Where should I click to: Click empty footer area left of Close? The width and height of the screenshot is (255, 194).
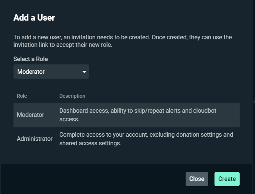93,179
